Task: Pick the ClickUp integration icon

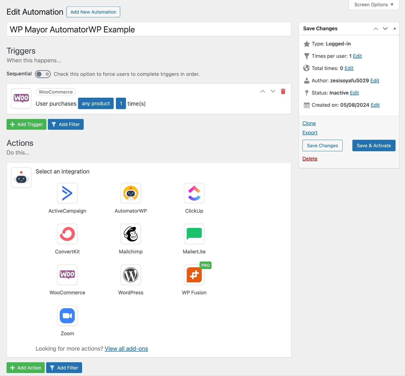Action: coord(194,193)
